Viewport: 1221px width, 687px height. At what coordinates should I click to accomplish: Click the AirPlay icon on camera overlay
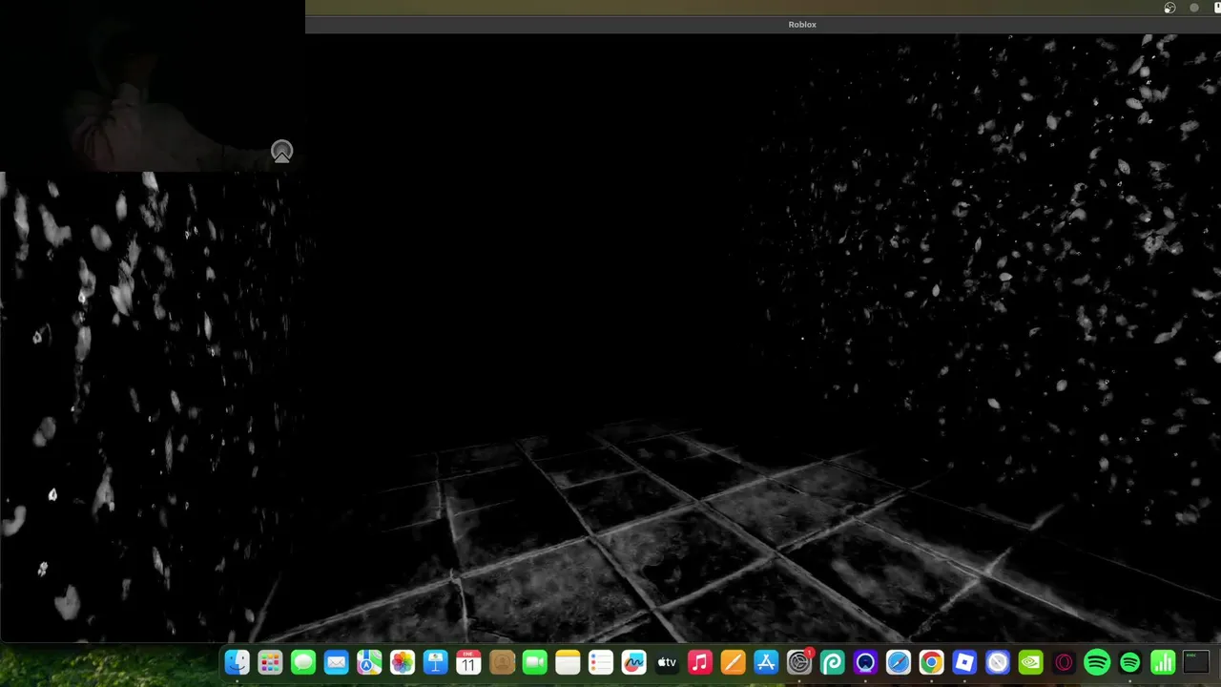281,152
